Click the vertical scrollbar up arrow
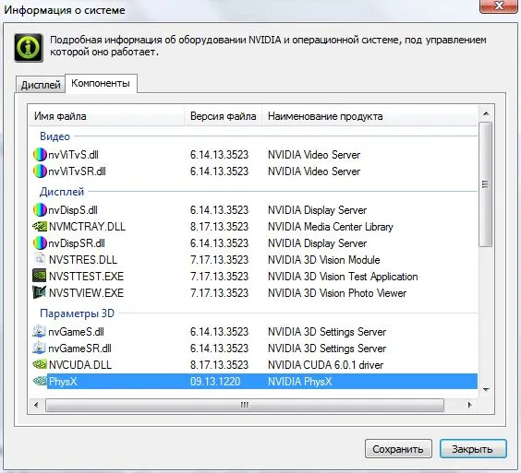 (486, 113)
